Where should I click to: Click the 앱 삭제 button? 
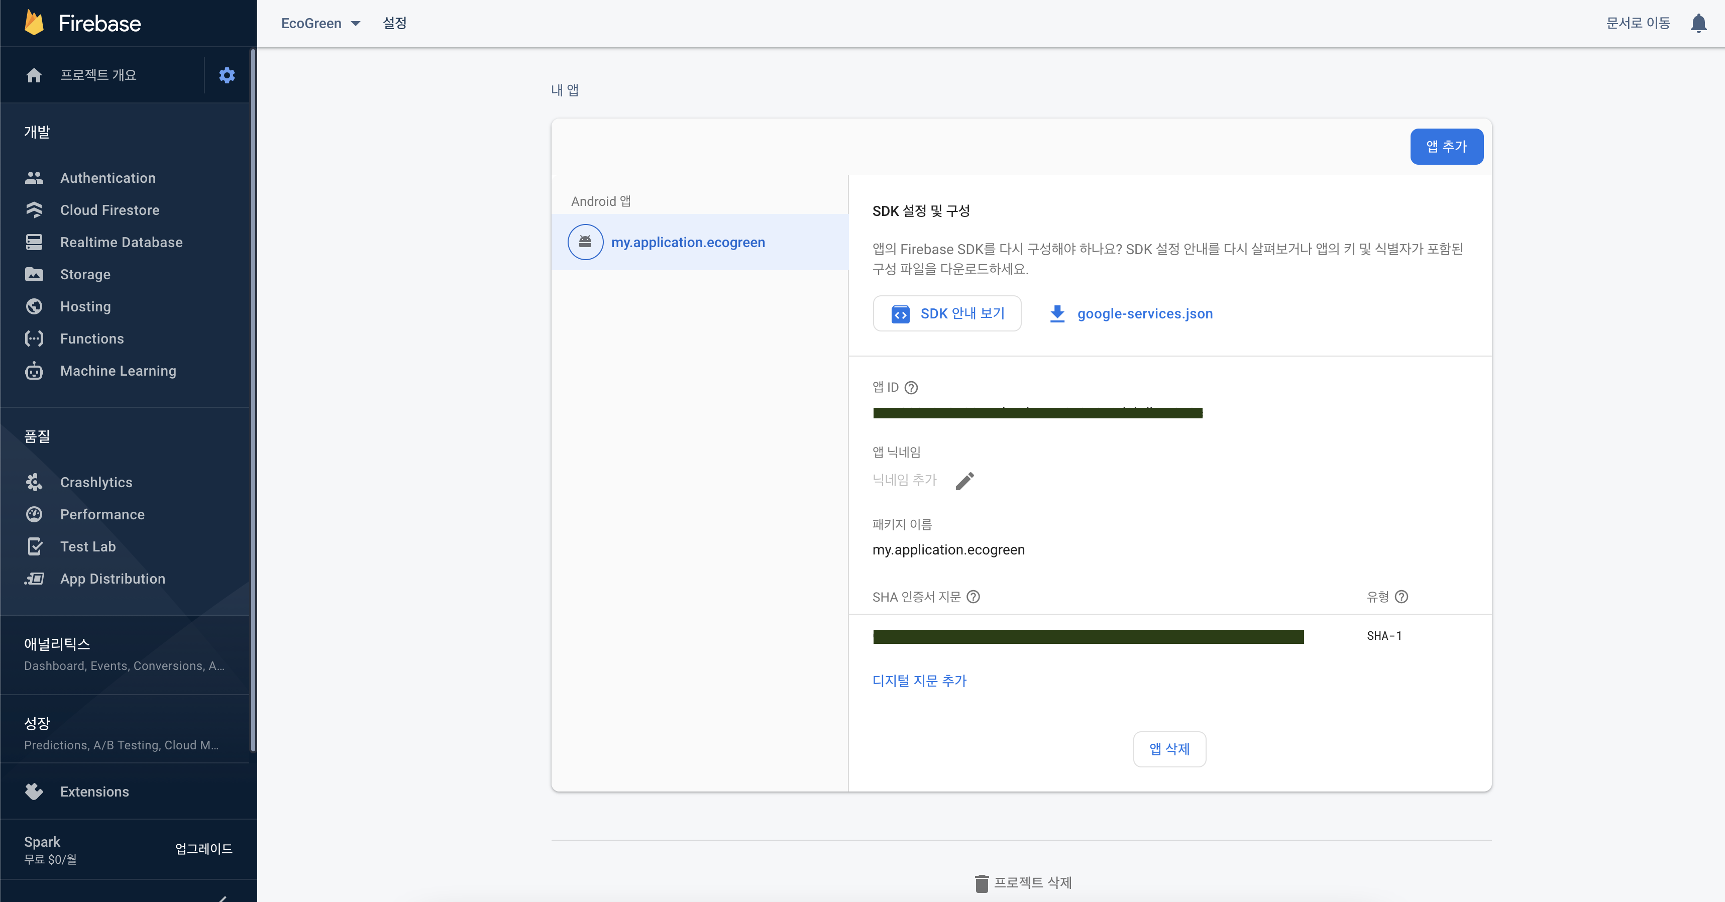pos(1169,749)
